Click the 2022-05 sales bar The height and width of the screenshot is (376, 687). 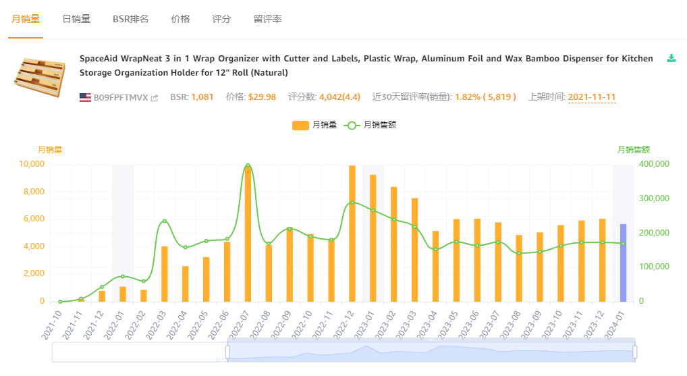[206, 279]
